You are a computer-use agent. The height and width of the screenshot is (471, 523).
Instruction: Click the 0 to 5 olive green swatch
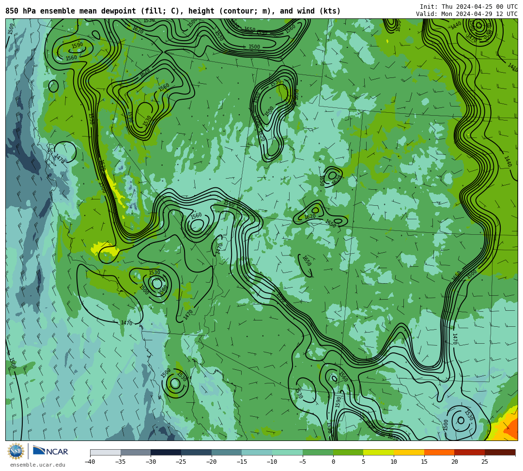pyautogui.click(x=348, y=452)
